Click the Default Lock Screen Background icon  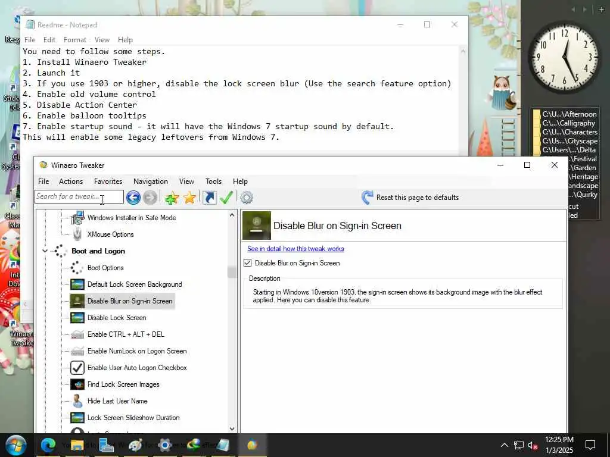77,284
